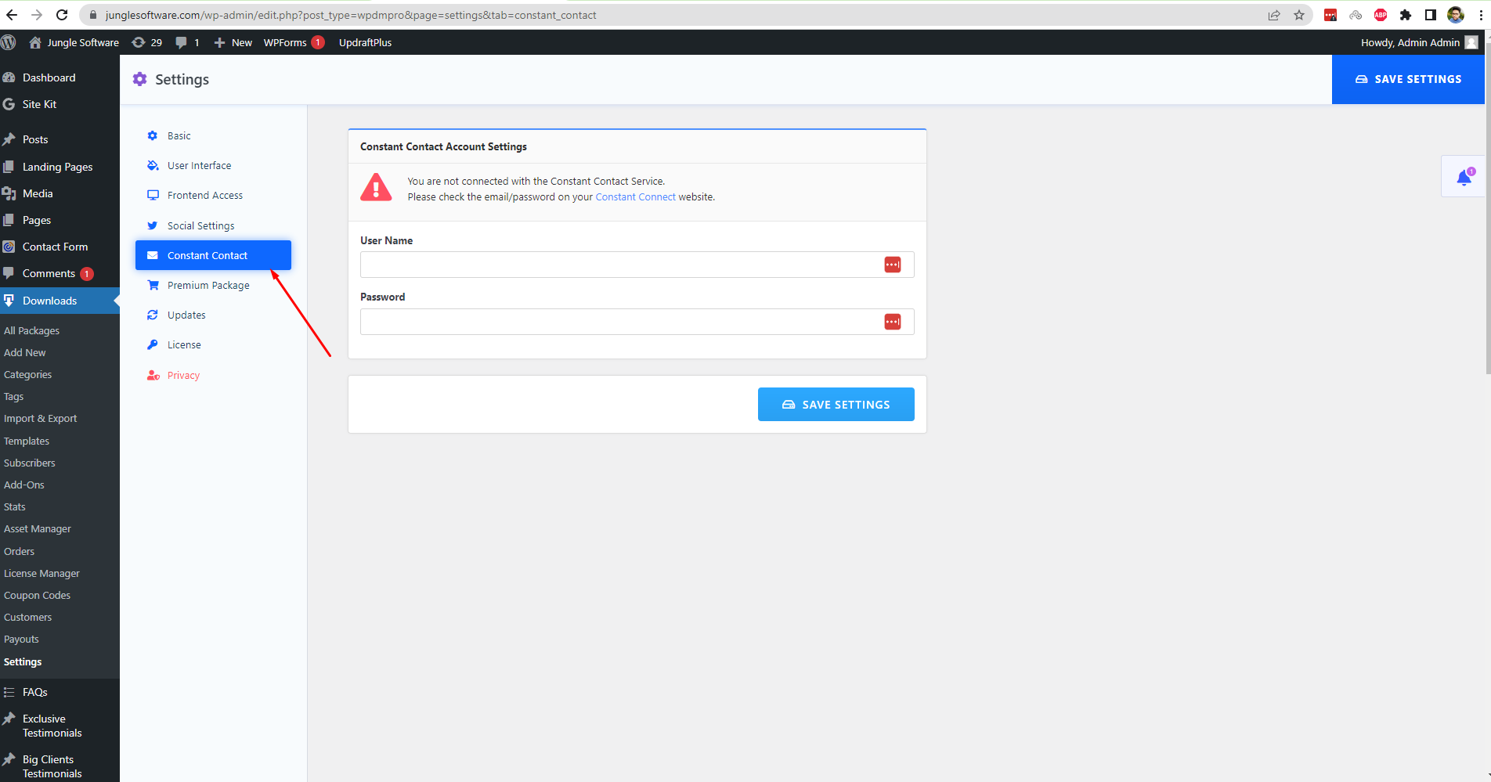Open Subscribers submenu item

29,463
